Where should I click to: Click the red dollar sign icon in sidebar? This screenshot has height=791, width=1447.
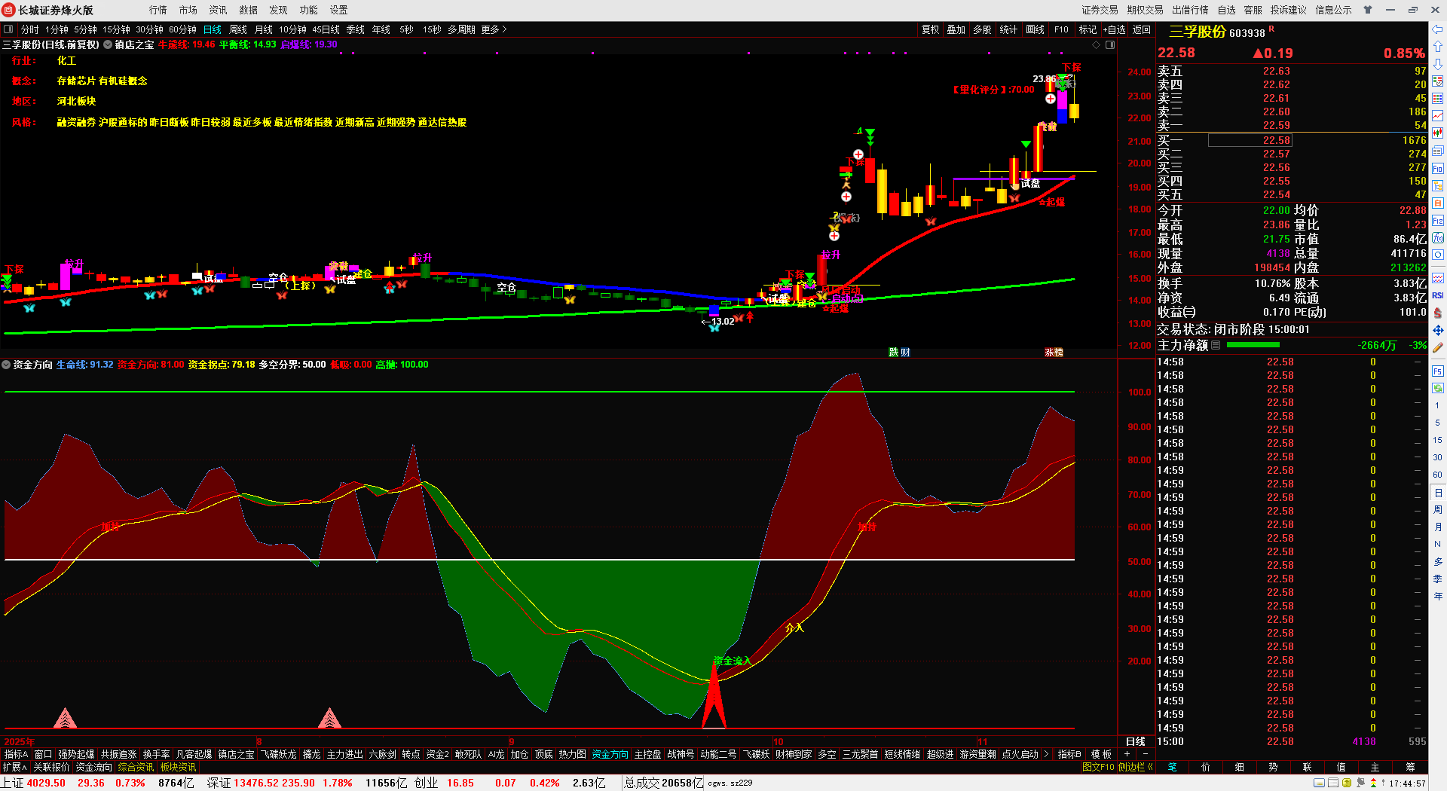(x=1438, y=313)
